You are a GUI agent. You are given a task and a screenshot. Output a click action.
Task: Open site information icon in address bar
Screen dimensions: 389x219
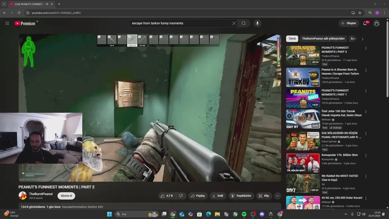tap(28, 13)
